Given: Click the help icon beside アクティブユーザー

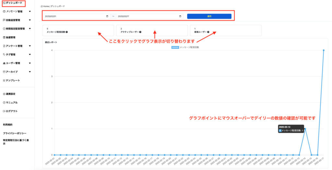Looking at the screenshot, I should pyautogui.click(x=140, y=32).
